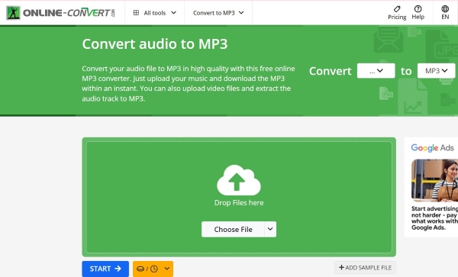Open the Convert to MP3 menu
Image resolution: width=458 pixels, height=277 pixels.
click(x=218, y=12)
